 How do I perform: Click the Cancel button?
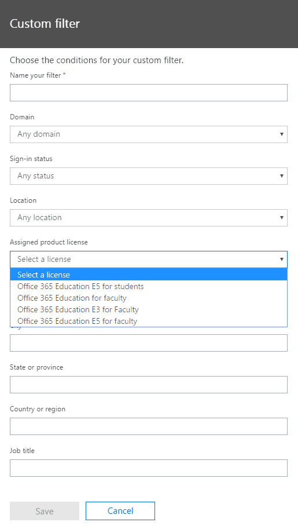[120, 511]
